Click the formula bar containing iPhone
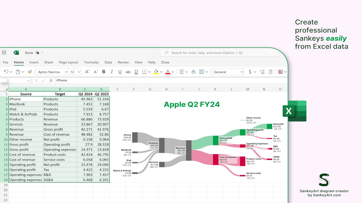 coord(171,80)
